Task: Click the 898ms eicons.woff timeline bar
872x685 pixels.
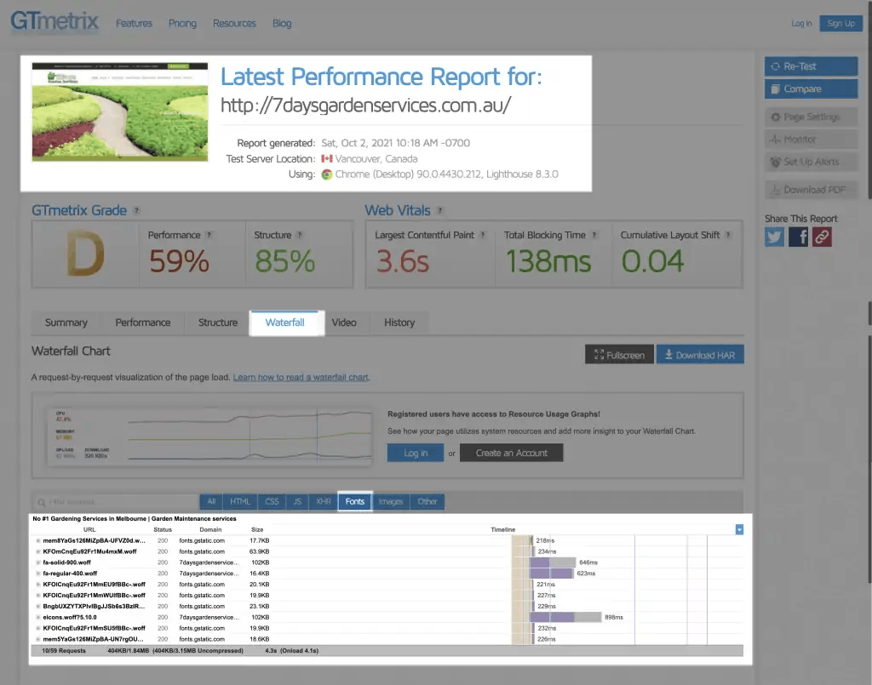Action: click(x=565, y=617)
